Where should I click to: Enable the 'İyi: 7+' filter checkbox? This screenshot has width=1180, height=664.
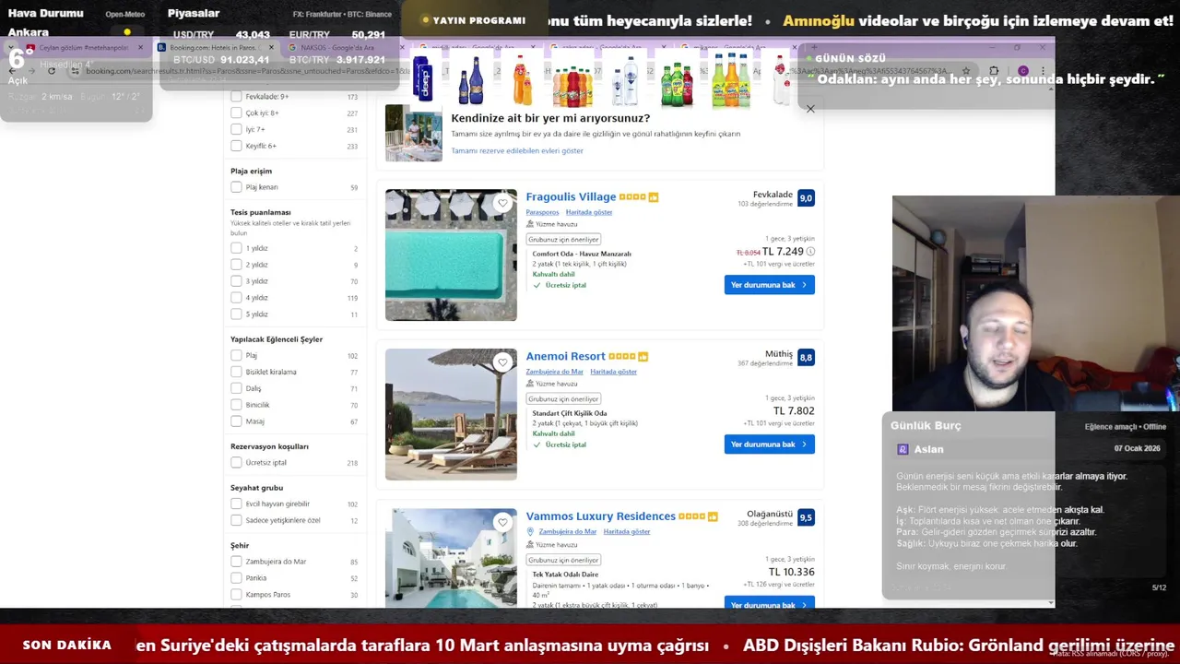236,129
